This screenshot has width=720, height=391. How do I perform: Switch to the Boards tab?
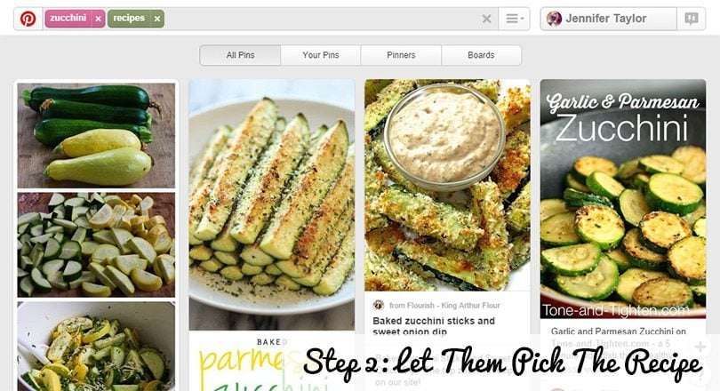coord(481,55)
